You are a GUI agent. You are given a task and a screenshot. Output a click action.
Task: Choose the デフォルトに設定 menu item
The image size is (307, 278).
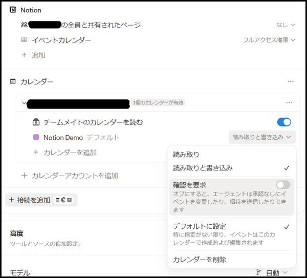click(232, 234)
